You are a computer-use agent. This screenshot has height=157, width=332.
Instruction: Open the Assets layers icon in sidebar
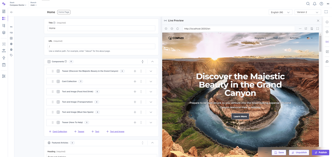(4, 33)
